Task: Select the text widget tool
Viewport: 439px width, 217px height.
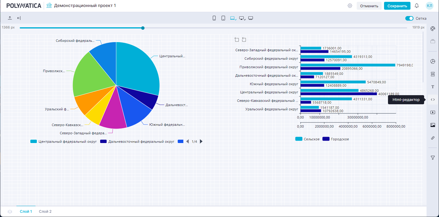Action: 433,87
